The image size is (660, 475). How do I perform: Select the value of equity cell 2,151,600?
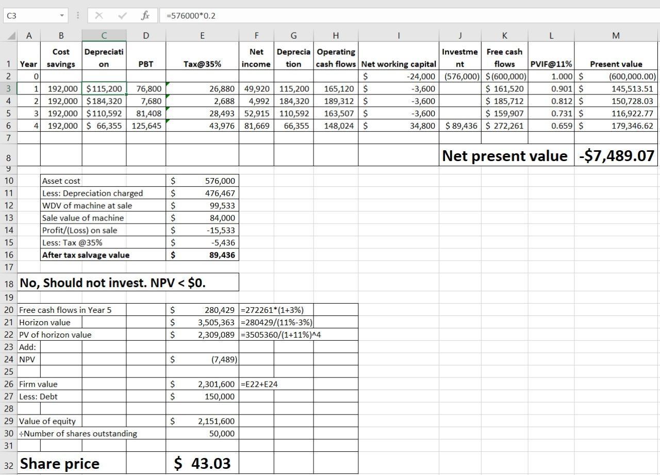tap(202, 421)
